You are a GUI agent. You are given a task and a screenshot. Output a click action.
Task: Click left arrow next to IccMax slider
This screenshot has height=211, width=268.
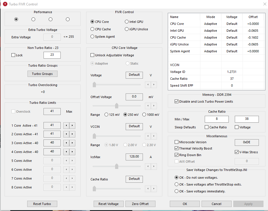148,166
